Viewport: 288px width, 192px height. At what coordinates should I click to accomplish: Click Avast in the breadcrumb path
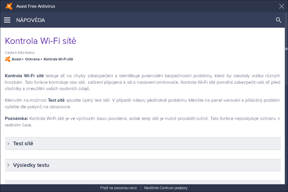click(x=17, y=59)
